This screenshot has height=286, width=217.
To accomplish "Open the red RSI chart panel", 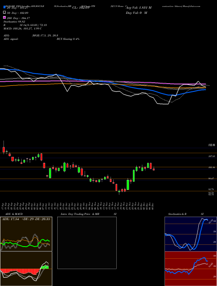I will [191, 269].
